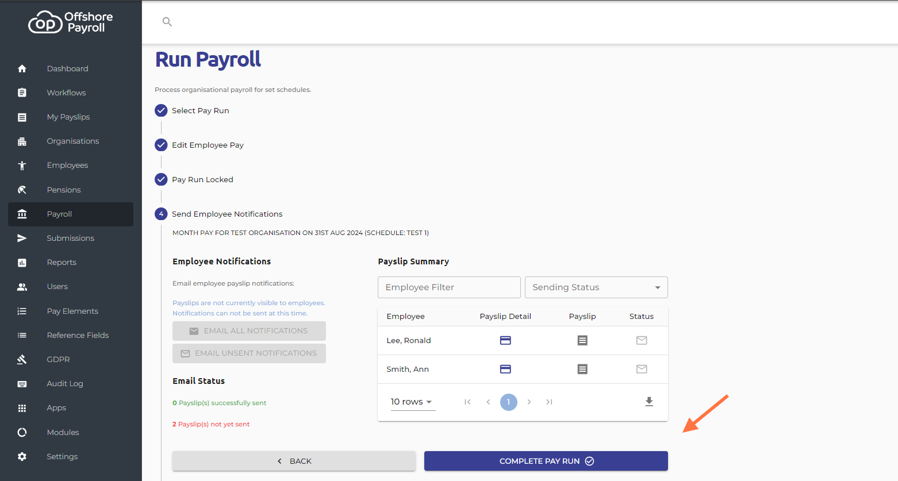The image size is (898, 481).
Task: Open Payslip Detail for Lee, Ronald
Action: tap(505, 340)
